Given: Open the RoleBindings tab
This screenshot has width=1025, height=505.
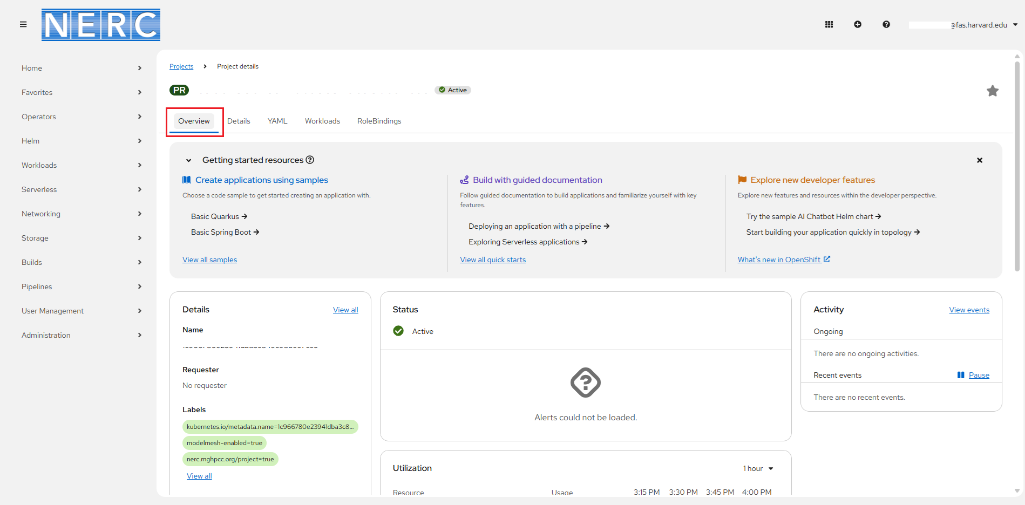Looking at the screenshot, I should (x=379, y=121).
